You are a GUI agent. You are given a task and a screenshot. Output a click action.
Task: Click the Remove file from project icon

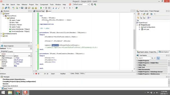(36, 8)
